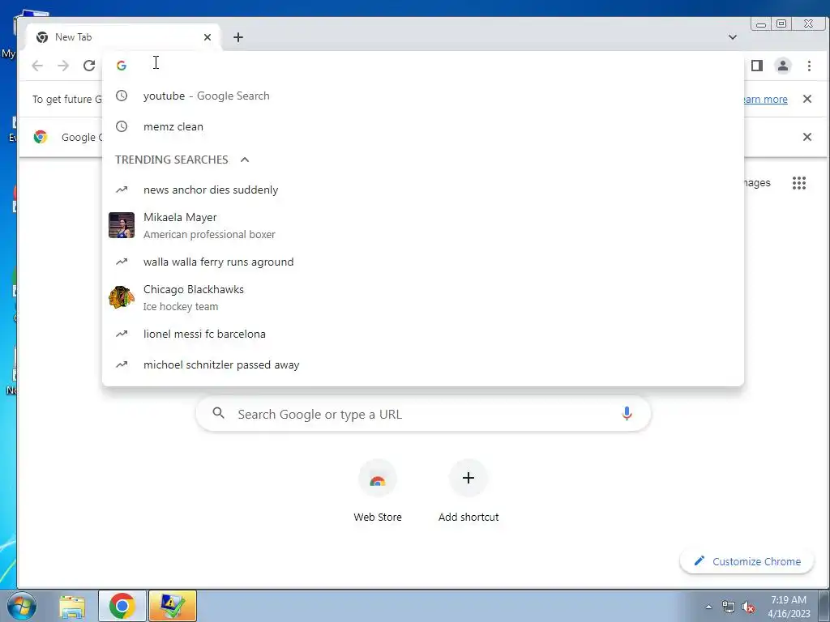Choose the Chicago Blackhawks suggestion
Screen dimensions: 830x622
click(423, 298)
